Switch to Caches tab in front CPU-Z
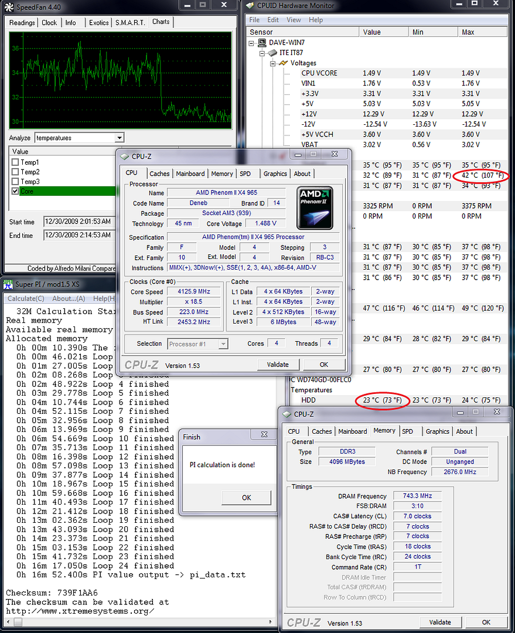This screenshot has height=633, width=515. point(159,173)
